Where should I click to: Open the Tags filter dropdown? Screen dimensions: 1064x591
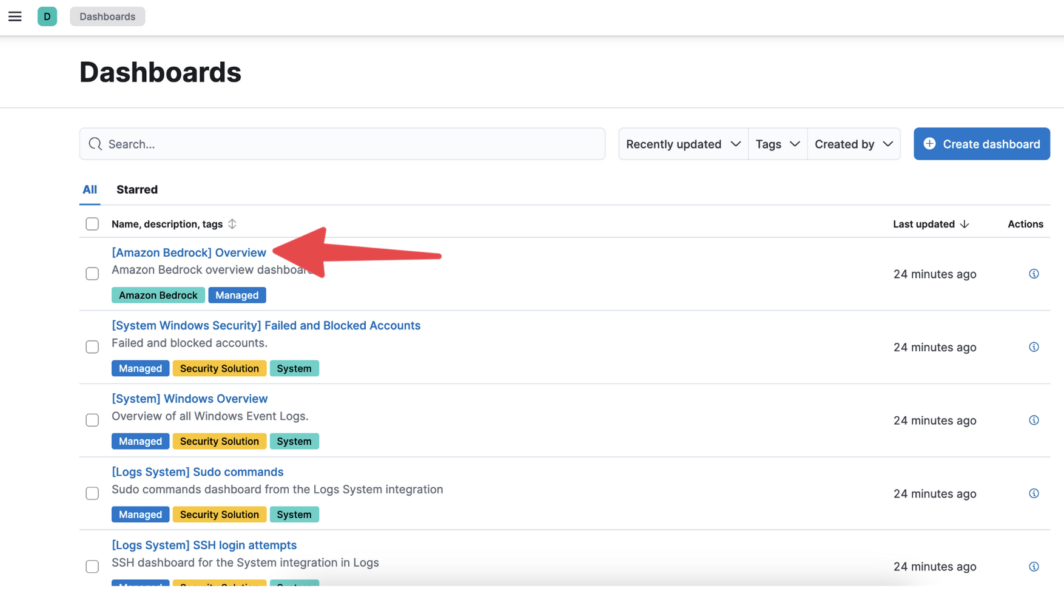coord(778,144)
